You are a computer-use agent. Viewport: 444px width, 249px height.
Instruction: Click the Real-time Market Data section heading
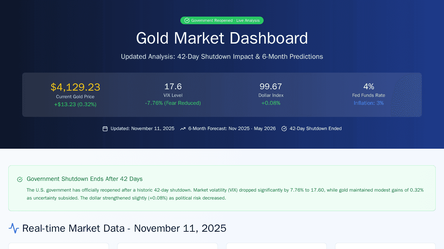point(124,228)
